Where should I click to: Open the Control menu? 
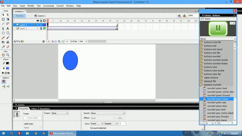click(60, 6)
